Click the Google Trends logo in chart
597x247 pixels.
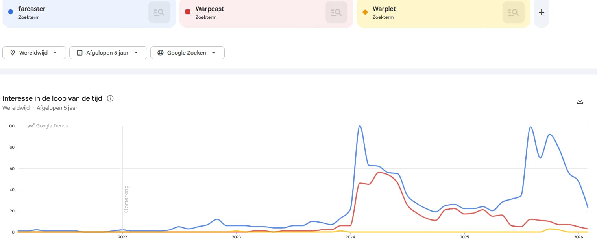click(48, 126)
